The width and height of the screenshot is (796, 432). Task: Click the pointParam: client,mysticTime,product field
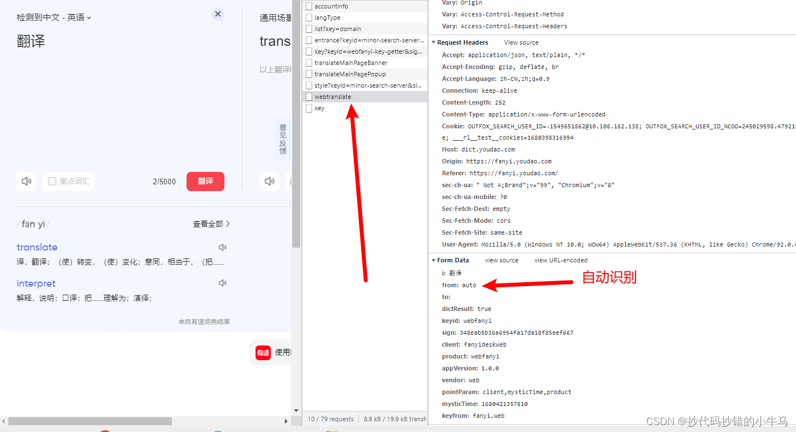(x=507, y=392)
